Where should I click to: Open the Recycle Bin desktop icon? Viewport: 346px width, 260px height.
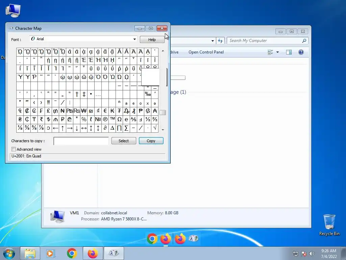click(x=329, y=225)
